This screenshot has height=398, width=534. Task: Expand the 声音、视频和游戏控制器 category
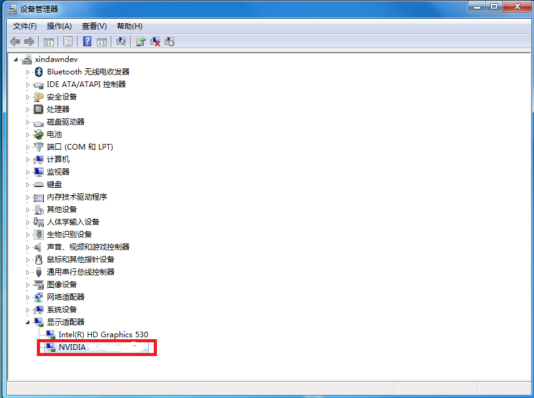tap(28, 247)
